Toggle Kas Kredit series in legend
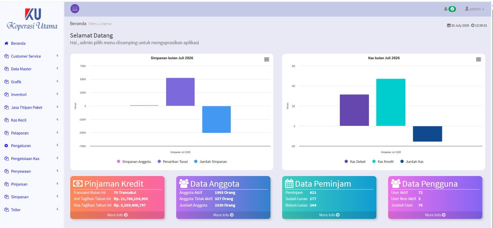493x228 pixels. tap(383, 162)
